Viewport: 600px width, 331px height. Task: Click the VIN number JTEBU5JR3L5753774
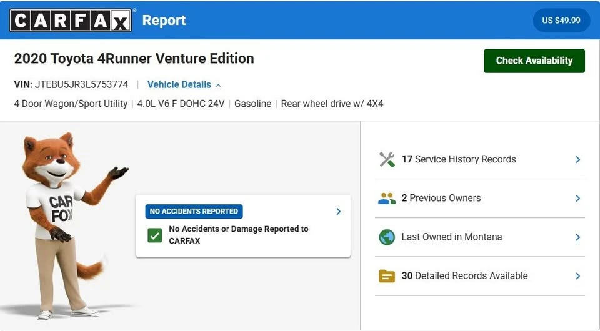click(81, 84)
